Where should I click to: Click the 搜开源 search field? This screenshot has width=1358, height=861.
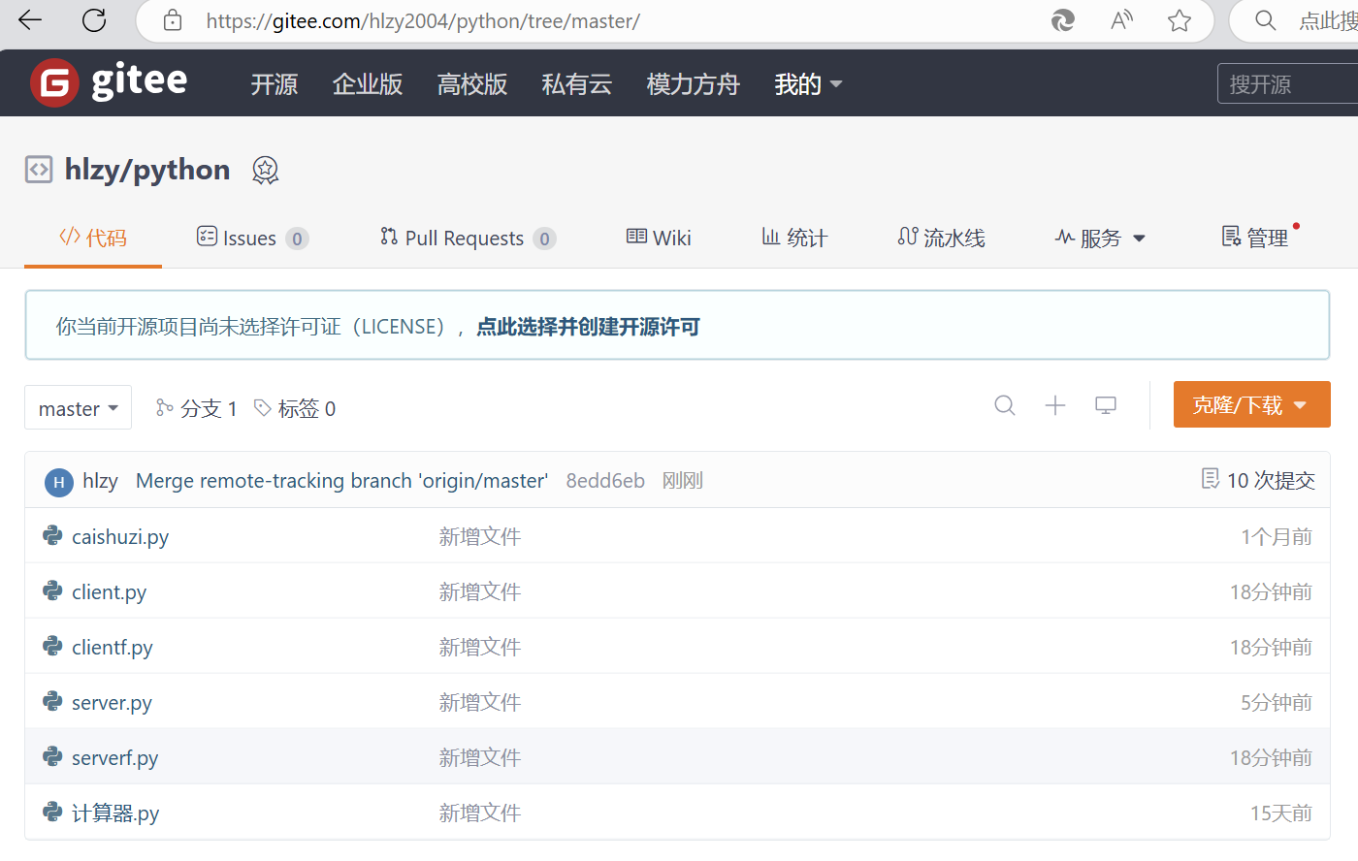(x=1287, y=83)
